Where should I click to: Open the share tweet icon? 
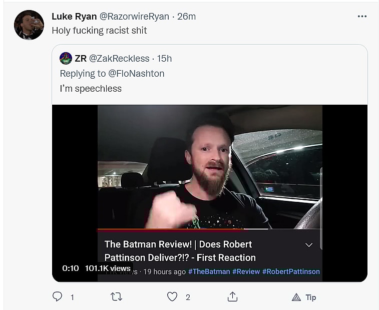(x=232, y=297)
